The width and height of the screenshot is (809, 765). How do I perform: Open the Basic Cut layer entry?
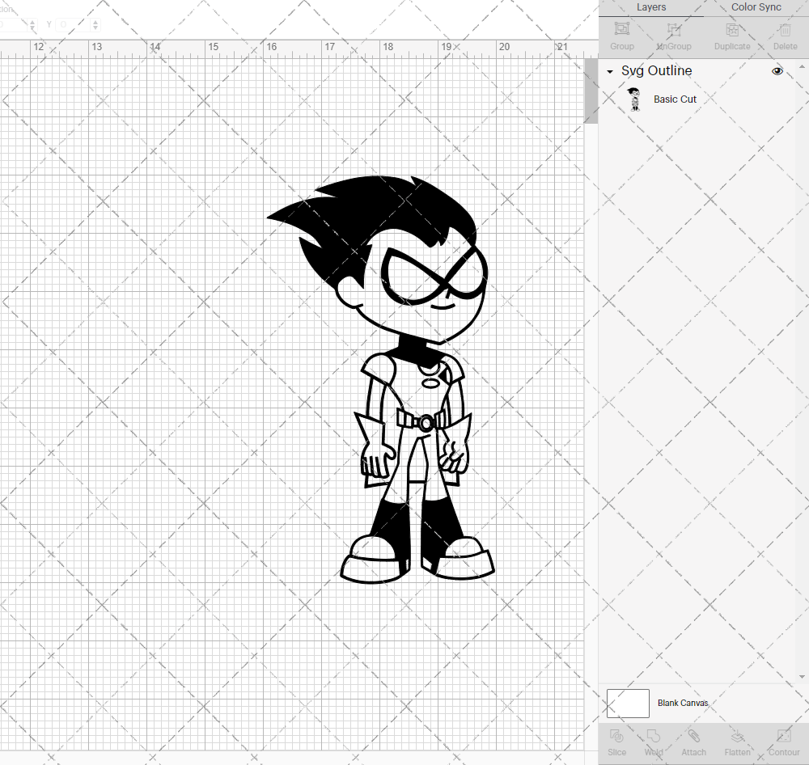coord(675,99)
